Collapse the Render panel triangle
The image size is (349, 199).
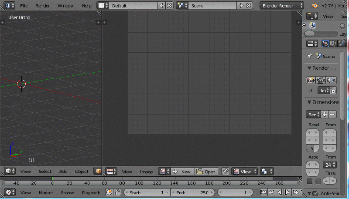[x=309, y=68]
